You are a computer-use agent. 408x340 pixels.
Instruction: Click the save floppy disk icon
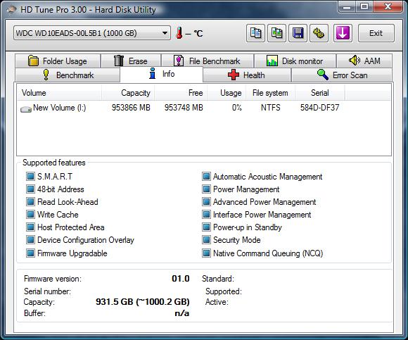298,33
